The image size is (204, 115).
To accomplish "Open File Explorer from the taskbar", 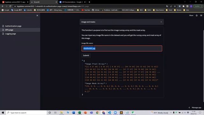I will point(62,112).
